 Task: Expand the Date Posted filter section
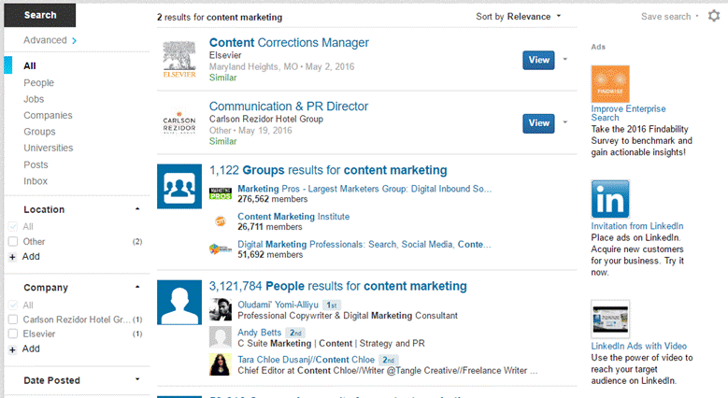tap(137, 380)
